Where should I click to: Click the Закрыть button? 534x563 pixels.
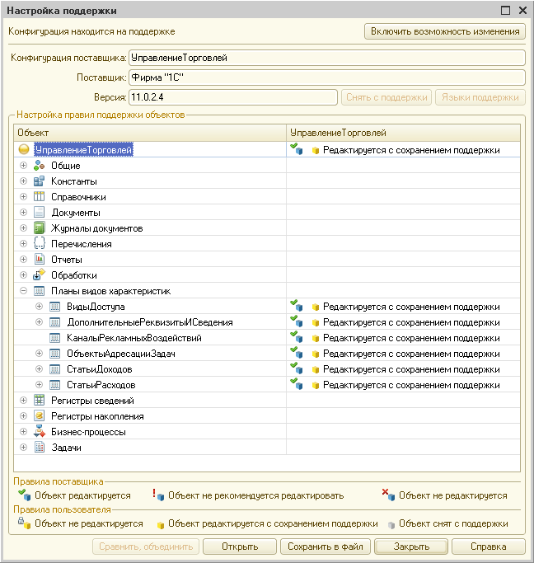[x=411, y=547]
